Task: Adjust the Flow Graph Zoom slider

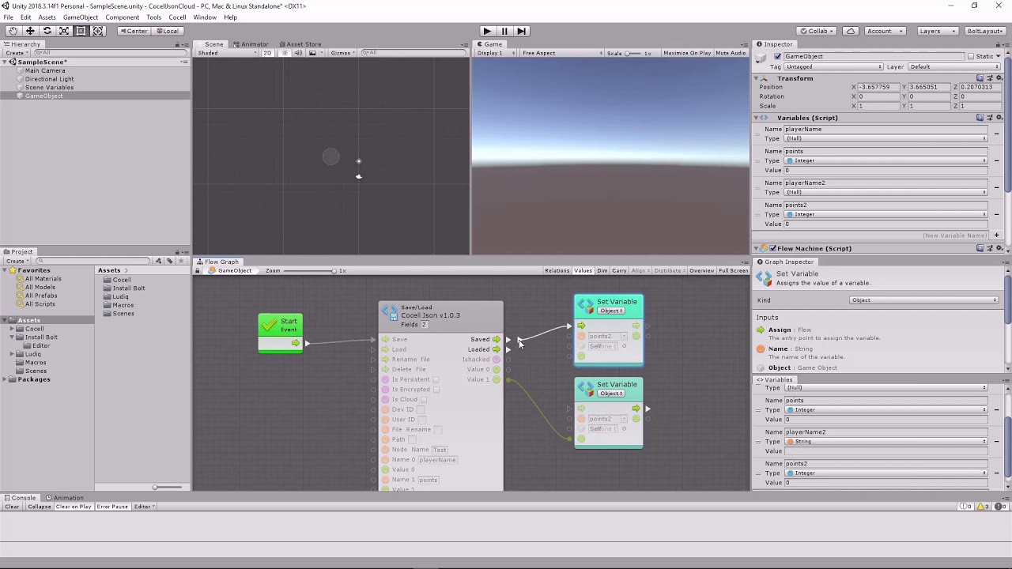Action: [x=309, y=270]
